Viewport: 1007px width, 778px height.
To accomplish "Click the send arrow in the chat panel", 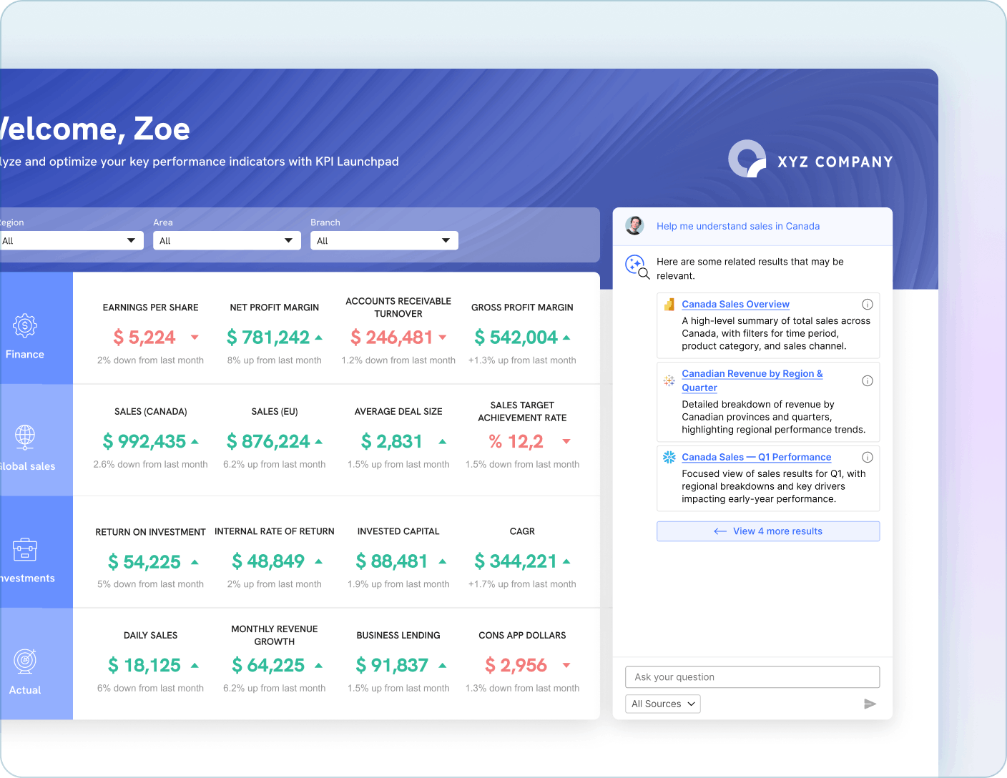I will [870, 704].
